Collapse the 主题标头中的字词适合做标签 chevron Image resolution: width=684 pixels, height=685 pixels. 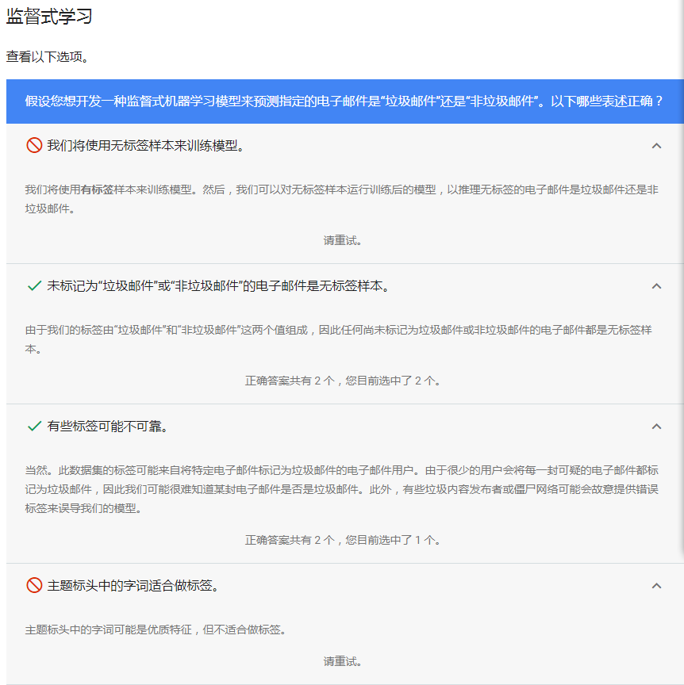656,586
